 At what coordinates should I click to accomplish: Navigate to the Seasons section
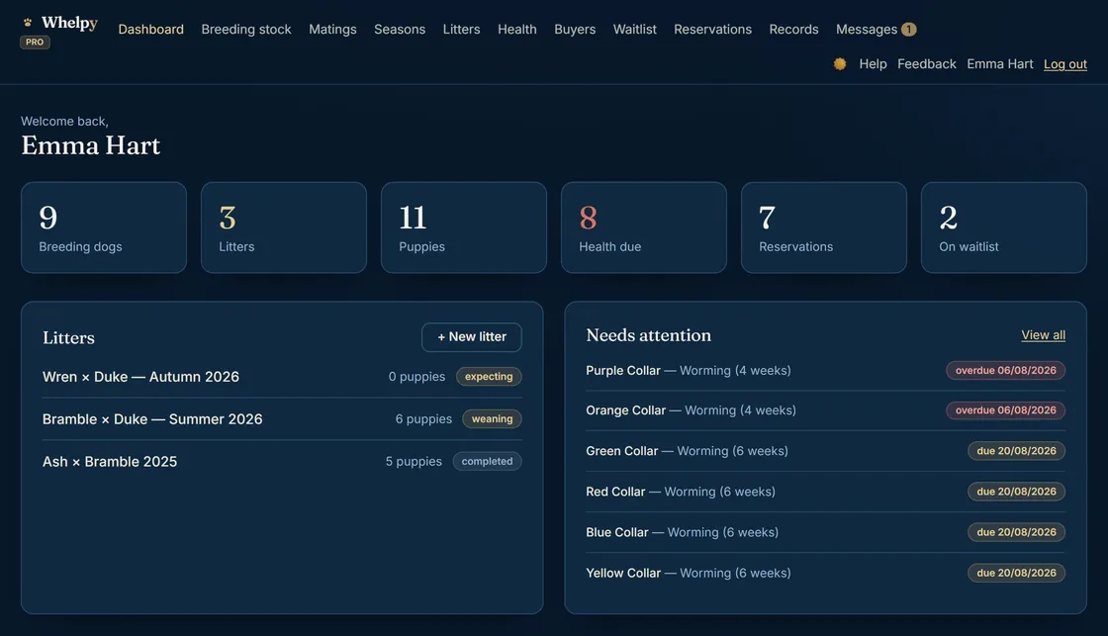[400, 29]
